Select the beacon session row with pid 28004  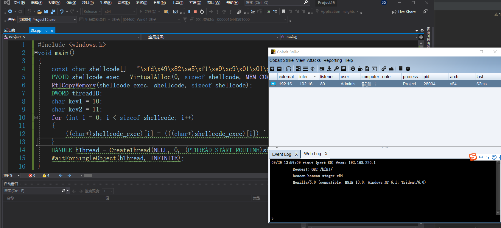pos(385,84)
